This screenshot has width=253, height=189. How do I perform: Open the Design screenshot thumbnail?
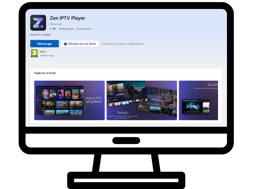(x=142, y=100)
